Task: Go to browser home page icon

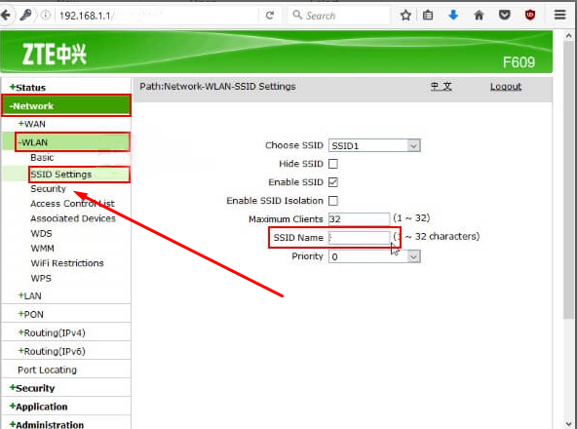Action: tap(479, 15)
